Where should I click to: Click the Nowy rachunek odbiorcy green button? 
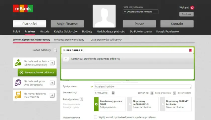click(37, 72)
